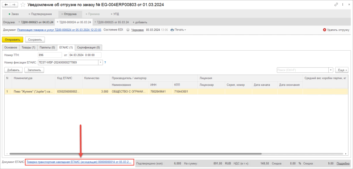Switch to the Заказ stage
The height and width of the screenshot is (169, 353).
(14, 14)
